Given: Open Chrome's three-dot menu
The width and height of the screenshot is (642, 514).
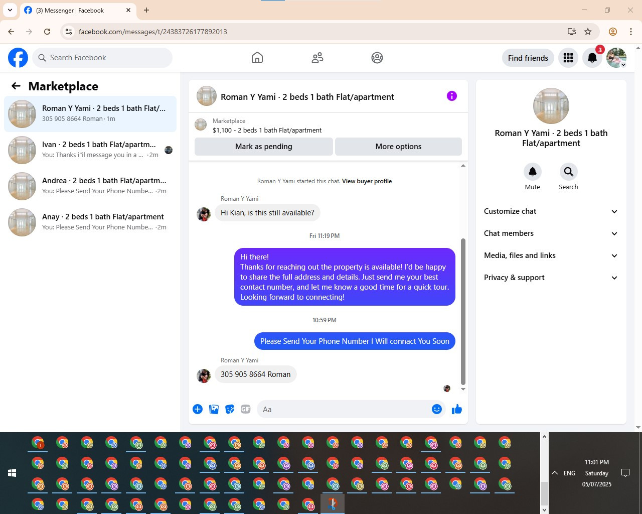Looking at the screenshot, I should [x=631, y=32].
